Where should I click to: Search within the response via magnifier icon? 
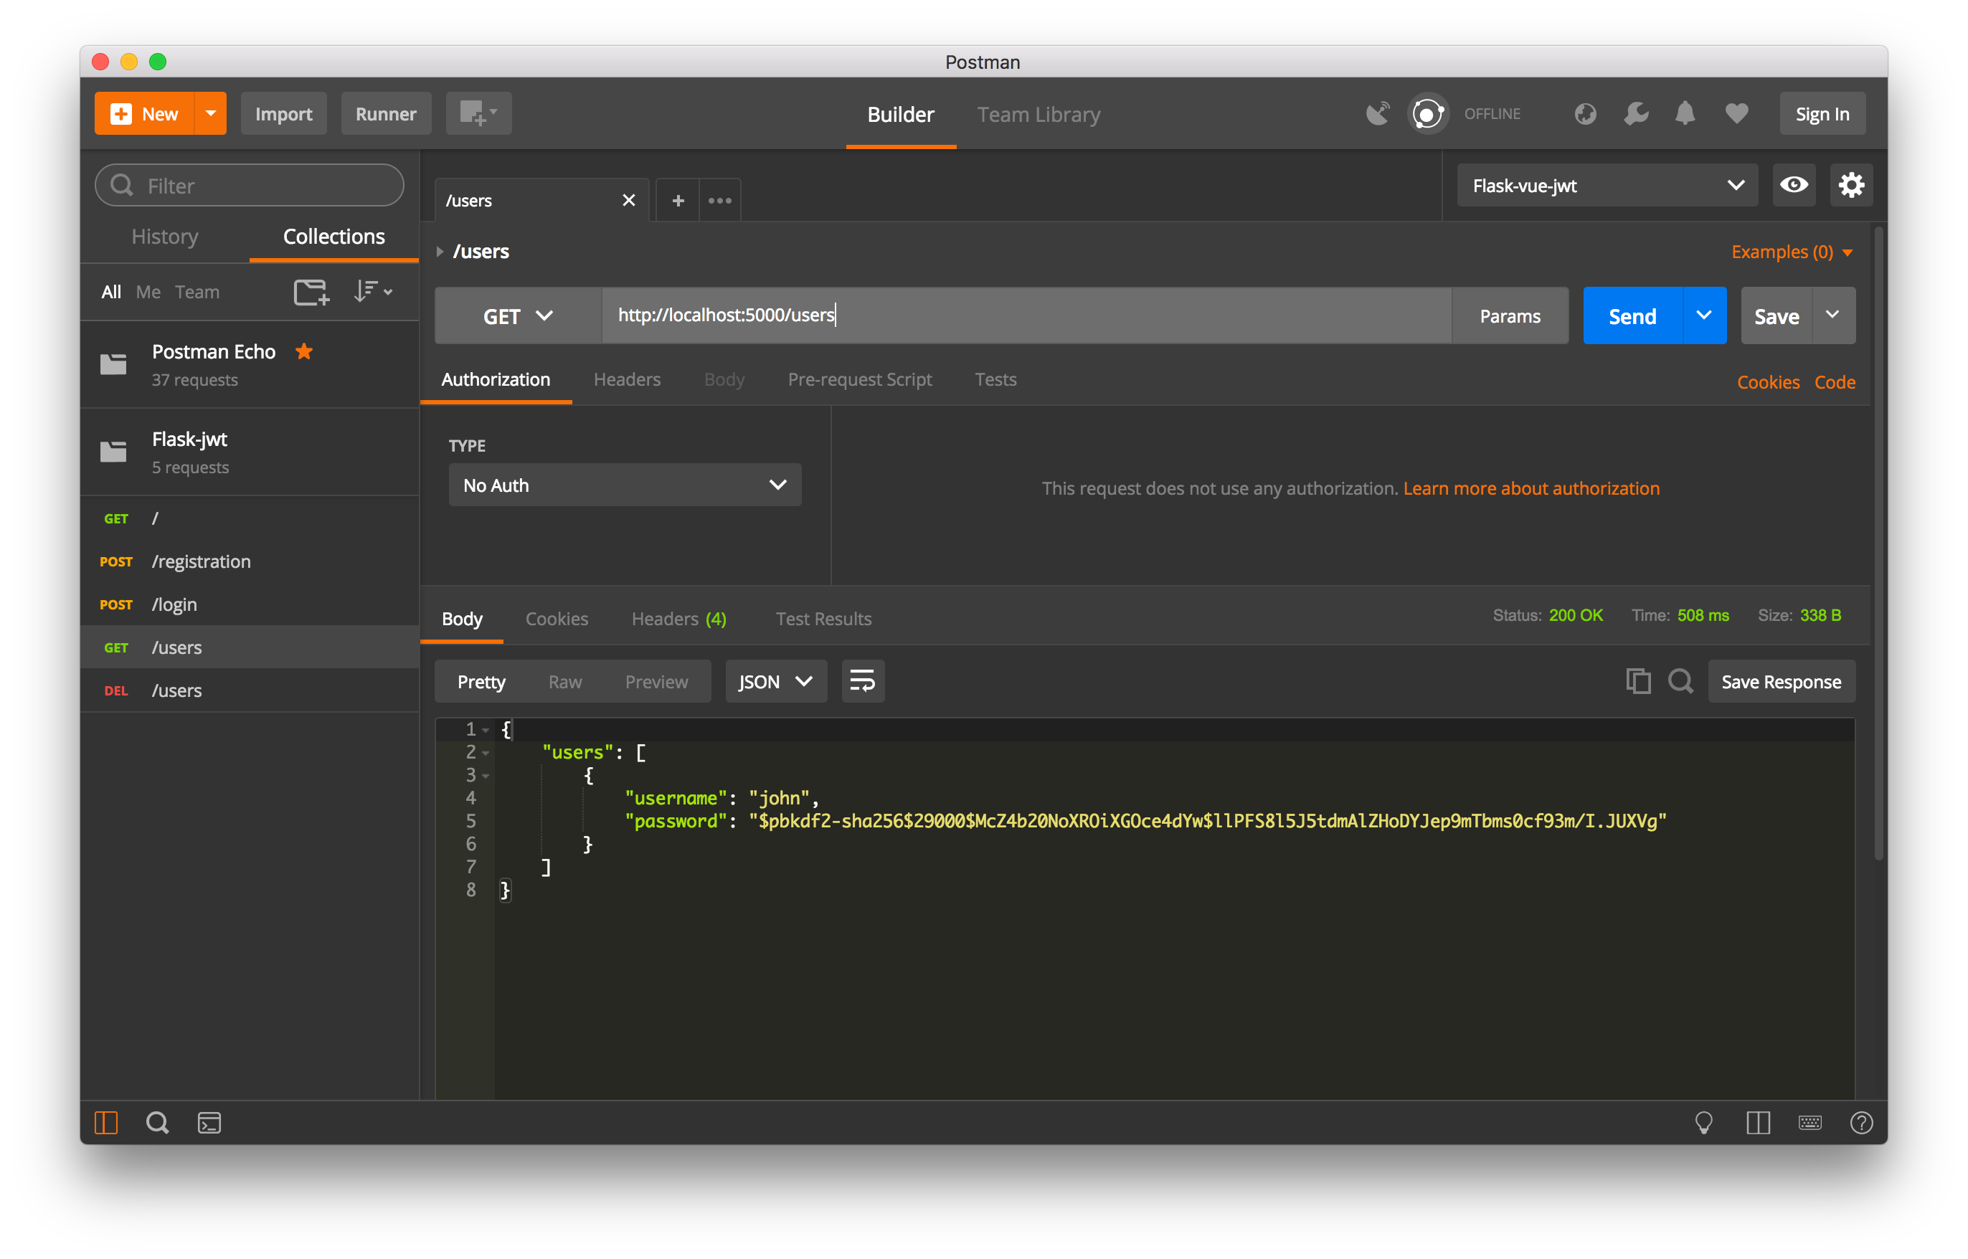pyautogui.click(x=1681, y=681)
